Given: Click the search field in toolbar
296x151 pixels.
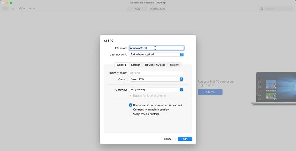Looking at the screenshot, I should [276, 9].
